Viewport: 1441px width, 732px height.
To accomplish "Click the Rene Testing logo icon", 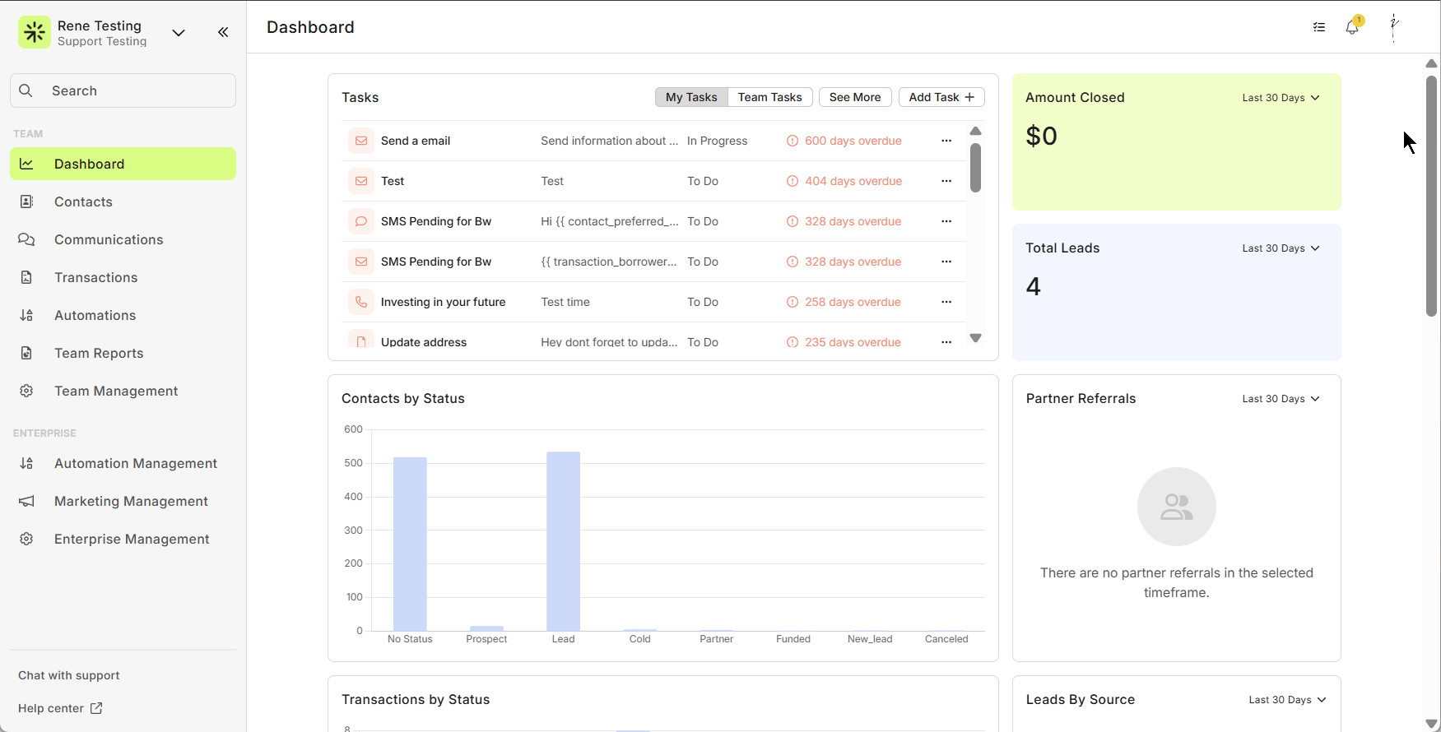I will click(35, 33).
